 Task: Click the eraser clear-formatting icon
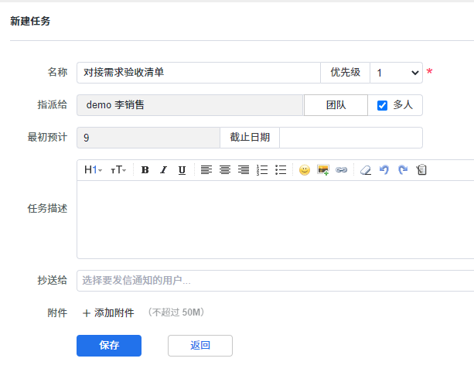(366, 170)
